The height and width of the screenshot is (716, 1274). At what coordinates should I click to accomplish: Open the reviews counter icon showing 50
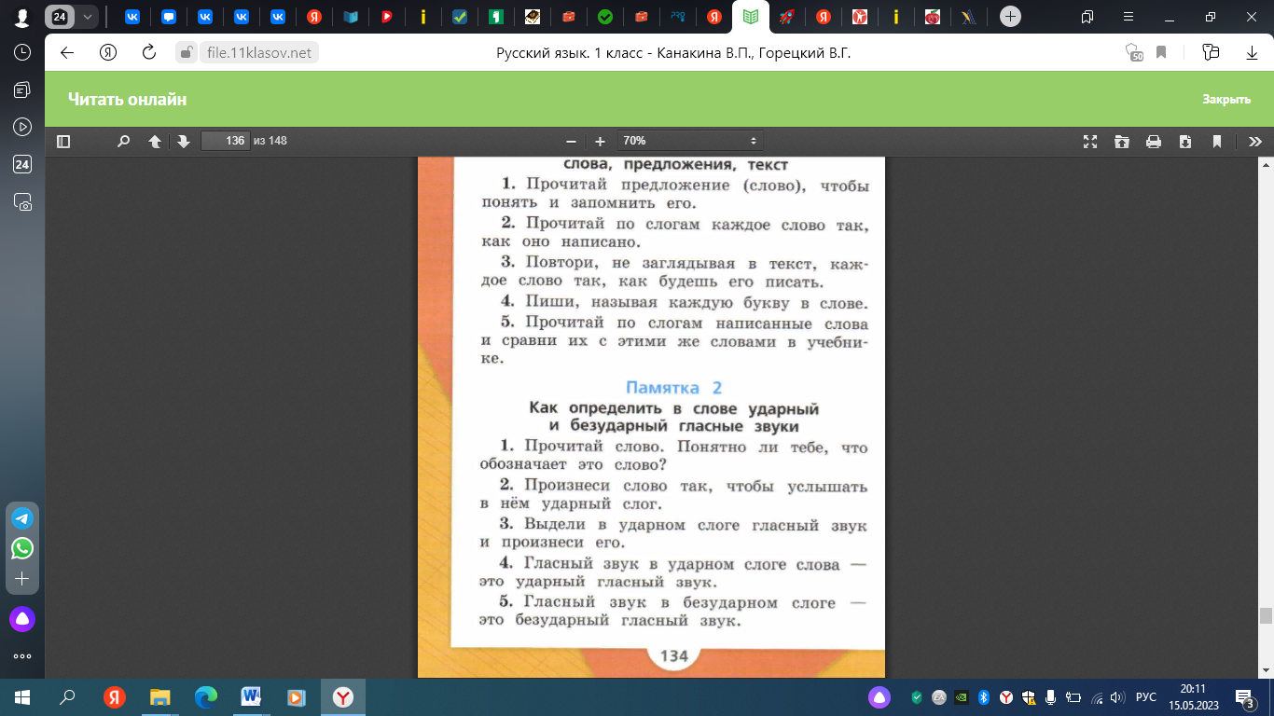click(1134, 53)
